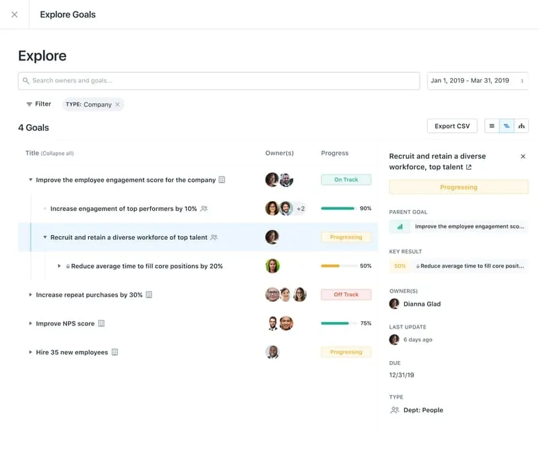
Task: Click the team icon beside Increase engagement of top performers
Action: point(204,209)
